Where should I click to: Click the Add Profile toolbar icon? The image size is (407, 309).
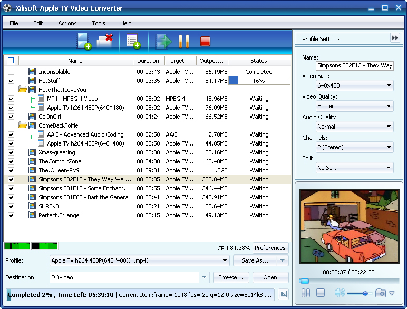pos(133,41)
